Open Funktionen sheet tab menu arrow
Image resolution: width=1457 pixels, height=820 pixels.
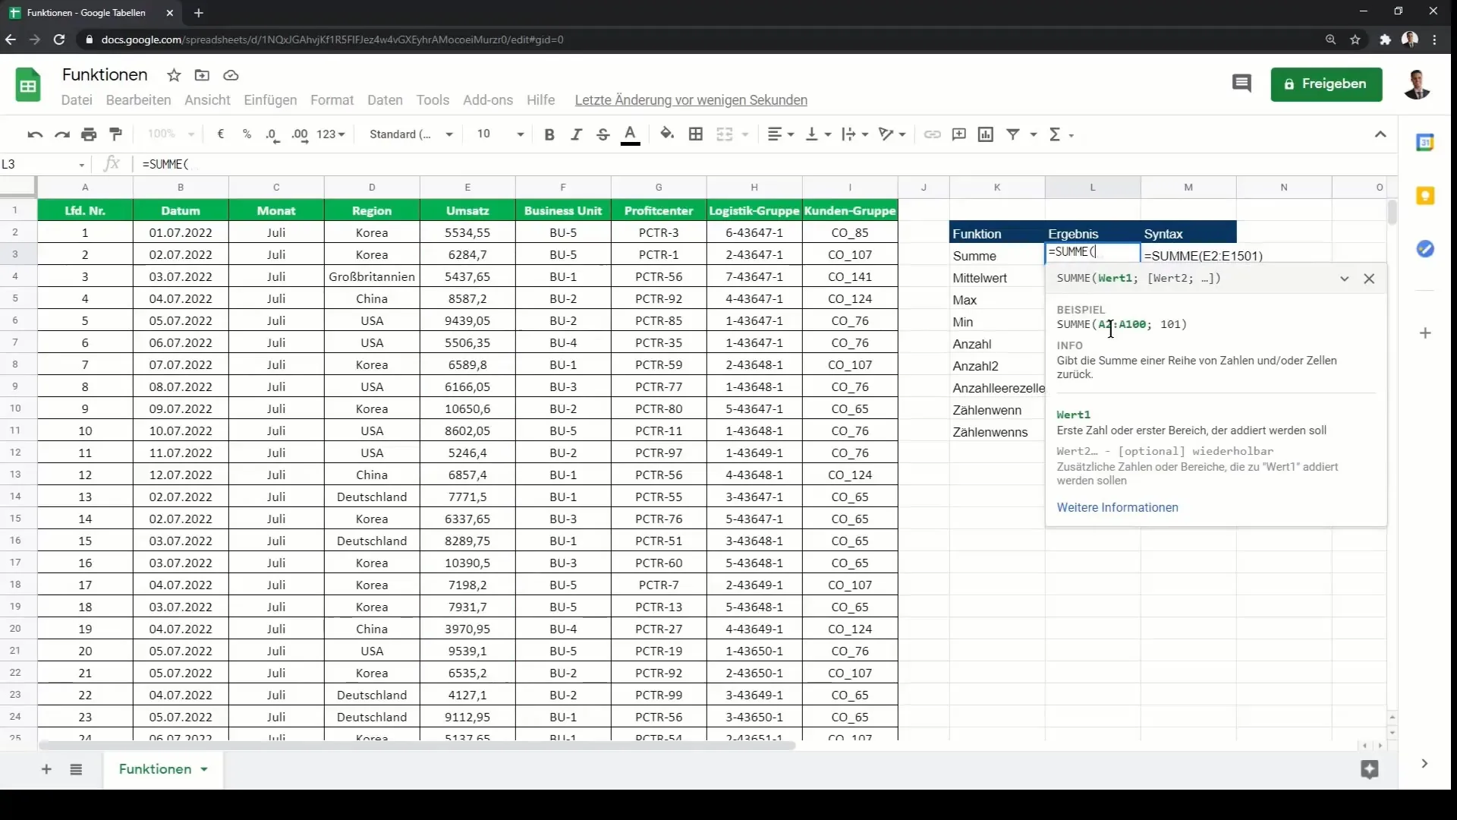coord(204,769)
